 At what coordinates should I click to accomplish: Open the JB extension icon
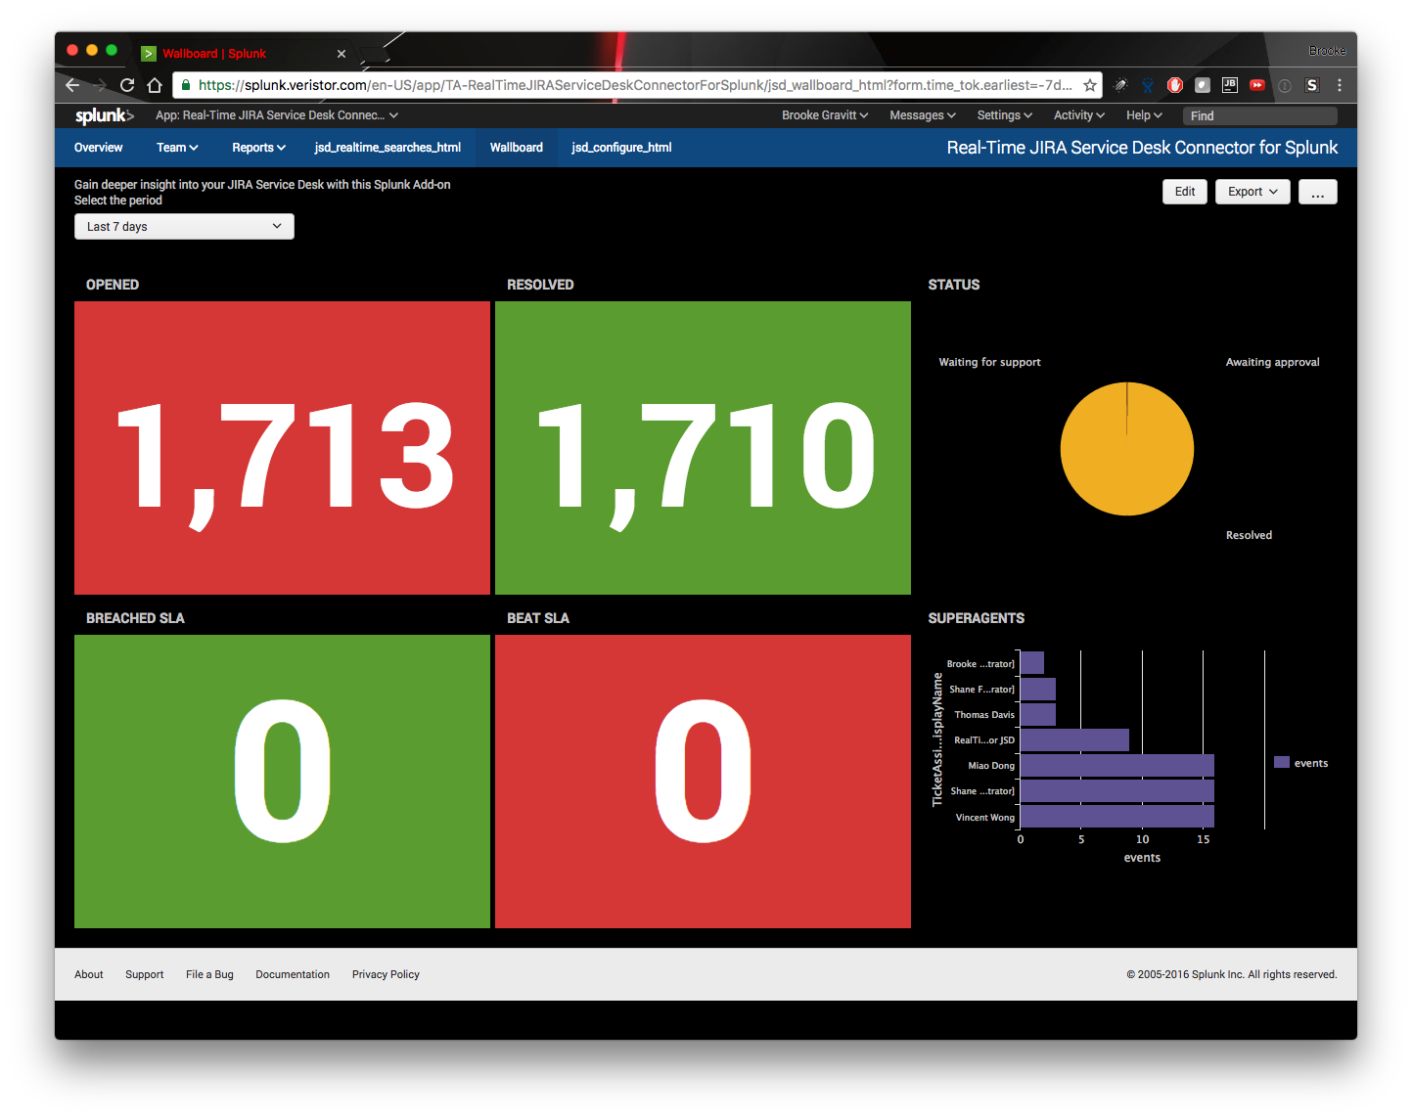(1230, 85)
